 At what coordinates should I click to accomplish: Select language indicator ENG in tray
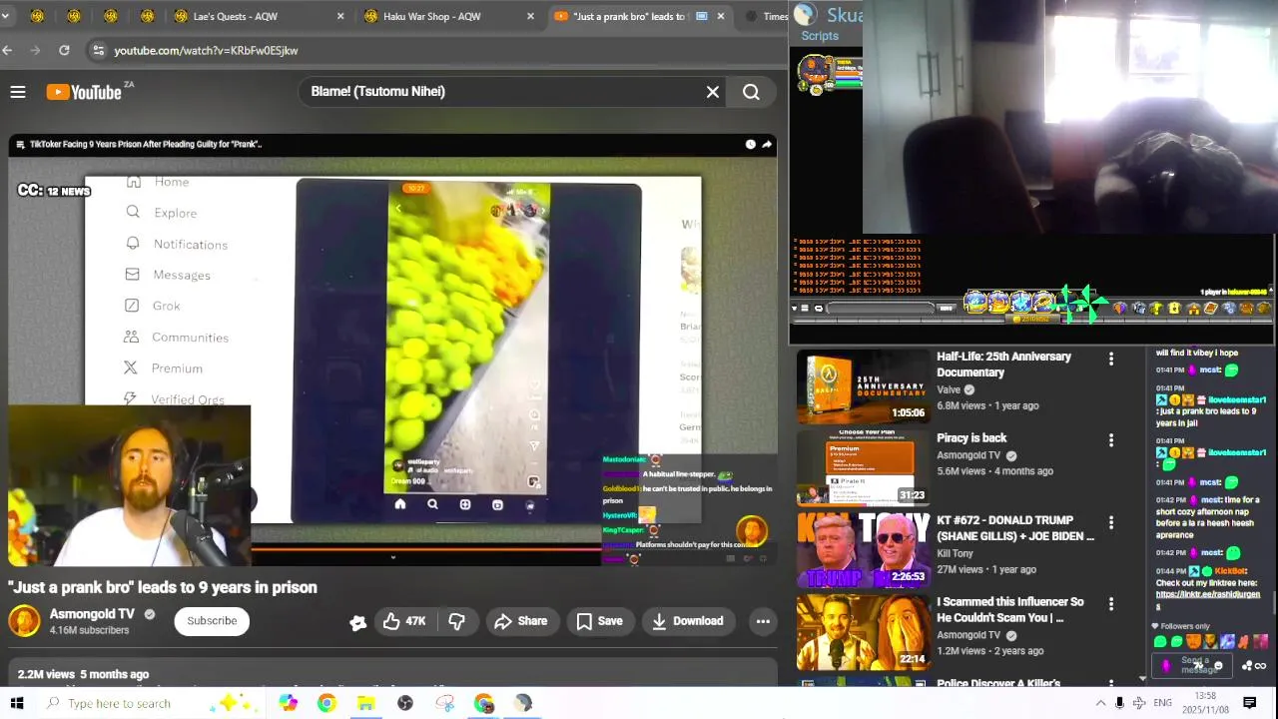tap(1162, 703)
